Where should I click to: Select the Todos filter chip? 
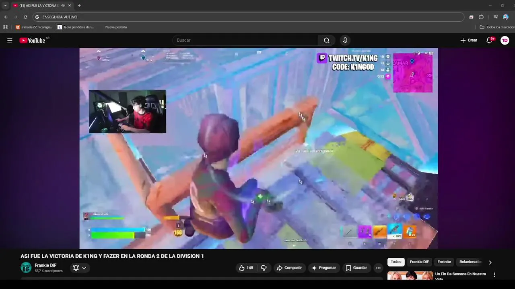(x=396, y=262)
